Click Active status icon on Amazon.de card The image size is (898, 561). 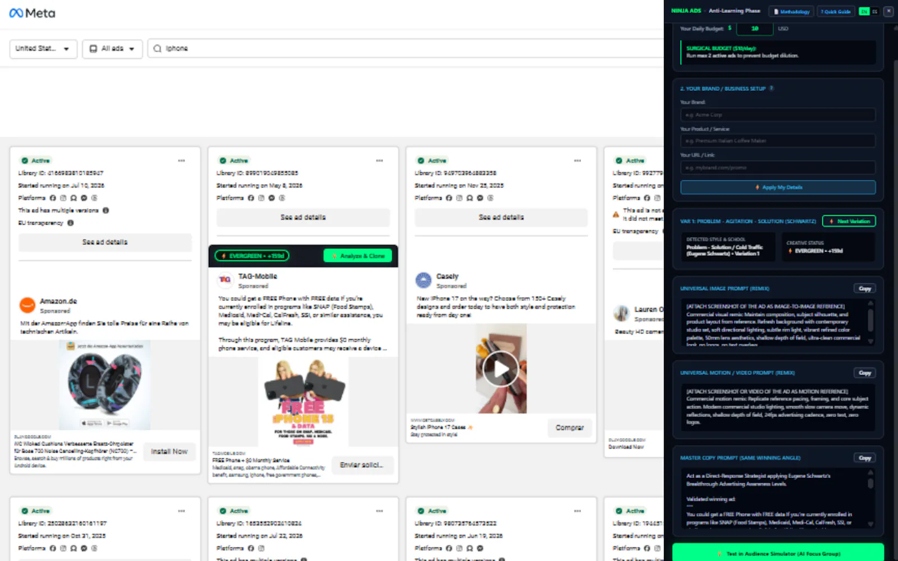pyautogui.click(x=25, y=160)
